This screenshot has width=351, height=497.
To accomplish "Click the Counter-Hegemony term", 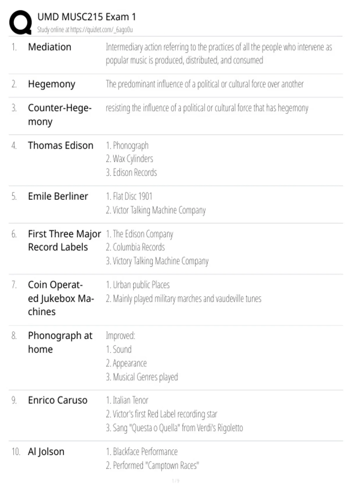I will click(x=60, y=115).
